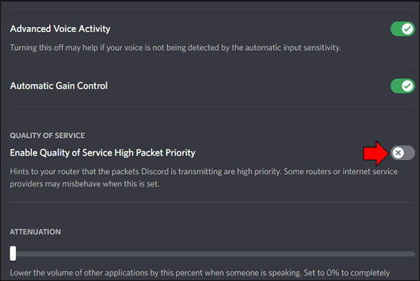Select the Advanced Voice Activity label
Viewport: 420px width, 281px height.
click(x=60, y=29)
